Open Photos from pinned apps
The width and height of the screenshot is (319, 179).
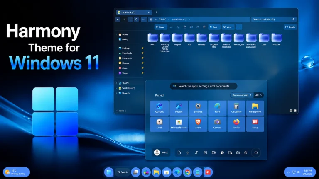[179, 108]
